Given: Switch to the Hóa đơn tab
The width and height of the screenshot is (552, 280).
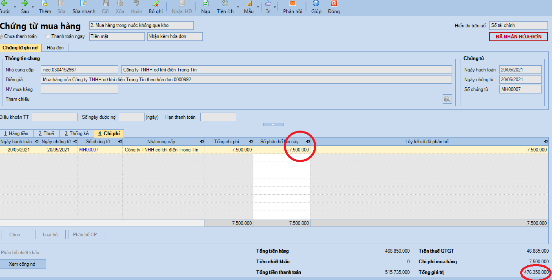Looking at the screenshot, I should (55, 48).
